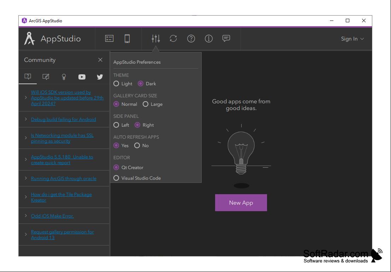Select the Dark theme option

click(147, 84)
